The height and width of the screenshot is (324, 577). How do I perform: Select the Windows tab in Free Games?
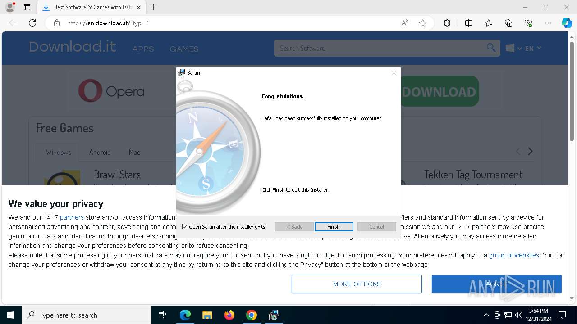point(59,152)
